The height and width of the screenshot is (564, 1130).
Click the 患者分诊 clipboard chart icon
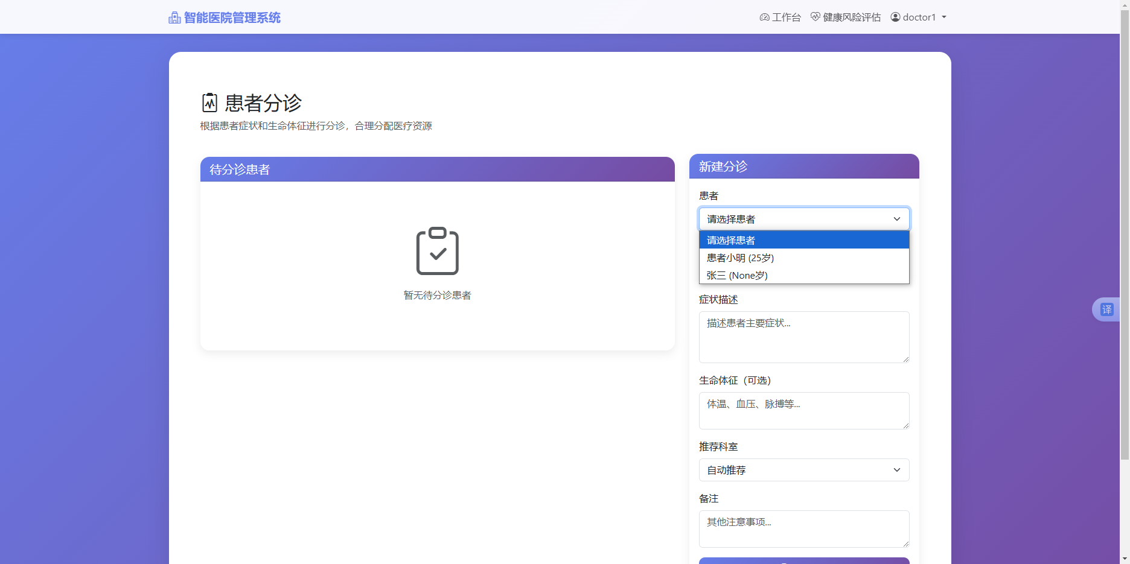(x=208, y=103)
